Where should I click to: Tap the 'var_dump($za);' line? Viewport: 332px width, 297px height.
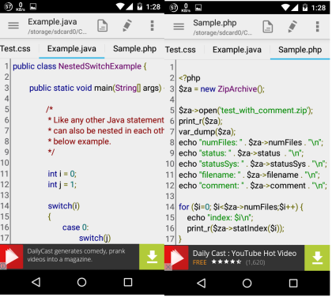207,132
